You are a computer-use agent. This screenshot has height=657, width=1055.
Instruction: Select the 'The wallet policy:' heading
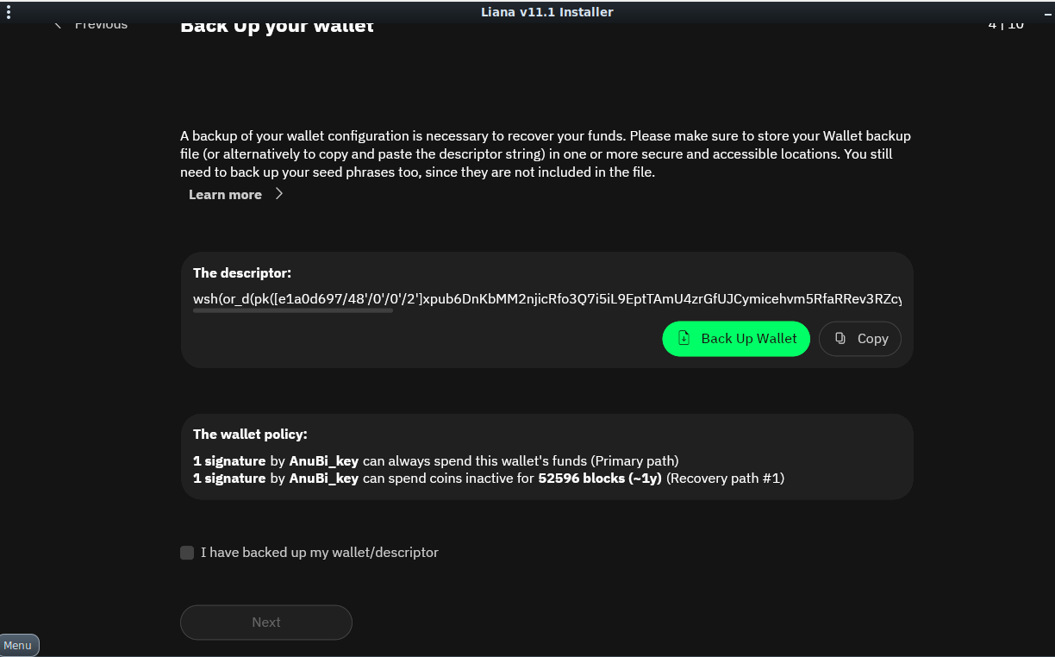(250, 435)
